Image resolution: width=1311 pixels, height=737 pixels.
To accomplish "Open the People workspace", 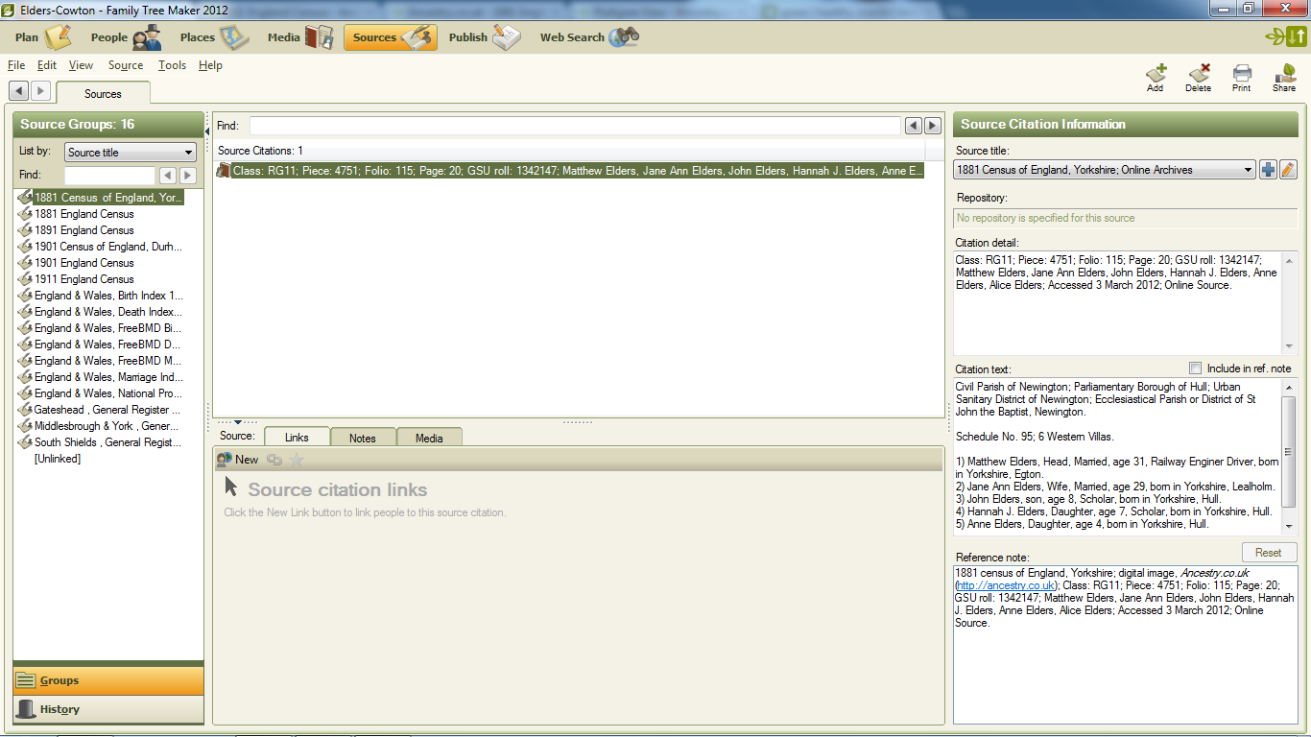I will 126,37.
